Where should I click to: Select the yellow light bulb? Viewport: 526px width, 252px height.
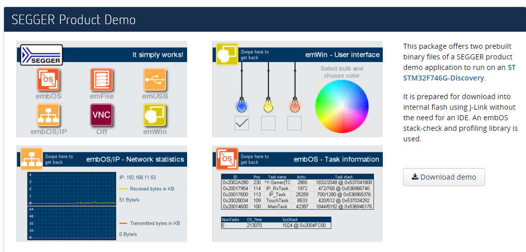268,105
